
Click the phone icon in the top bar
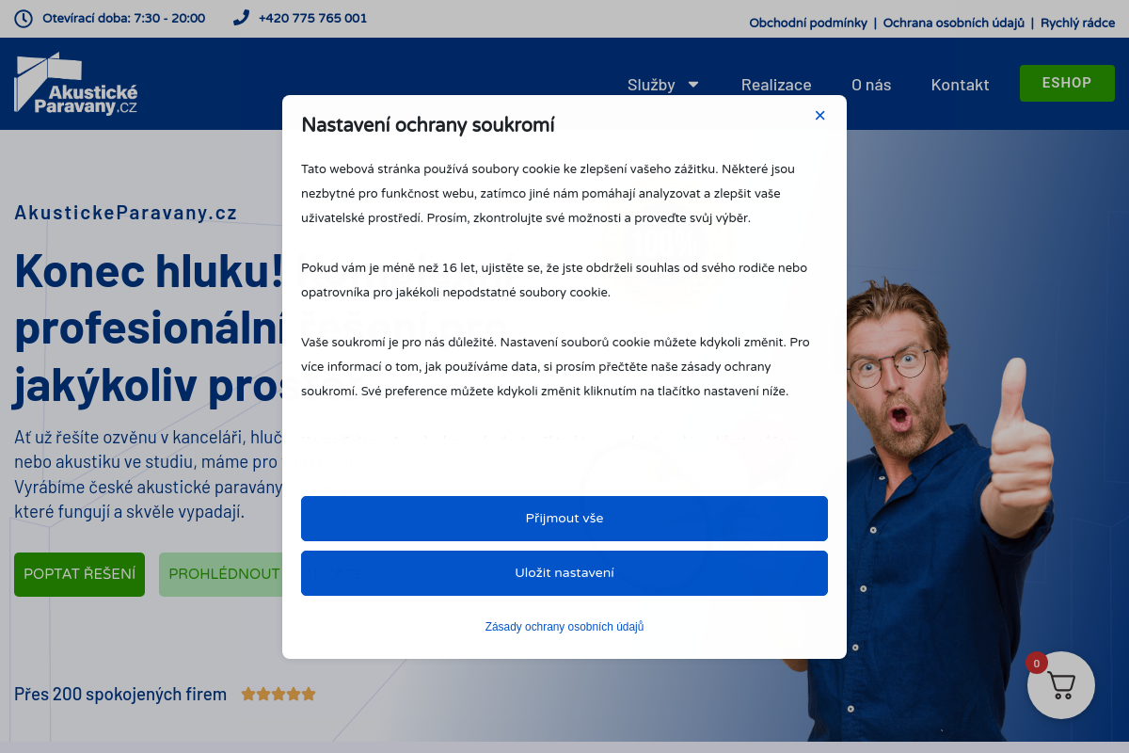coord(241,18)
